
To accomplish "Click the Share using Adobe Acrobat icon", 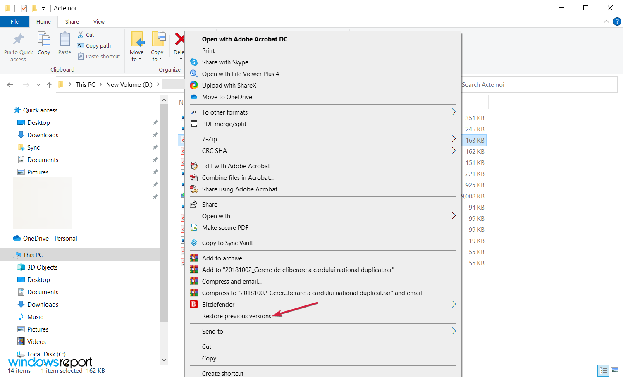I will 194,189.
